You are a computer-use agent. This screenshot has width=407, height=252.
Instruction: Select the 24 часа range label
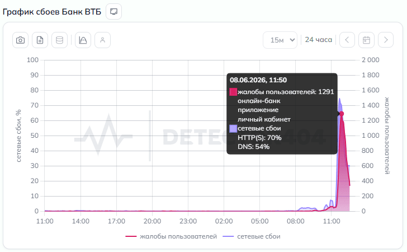[319, 40]
